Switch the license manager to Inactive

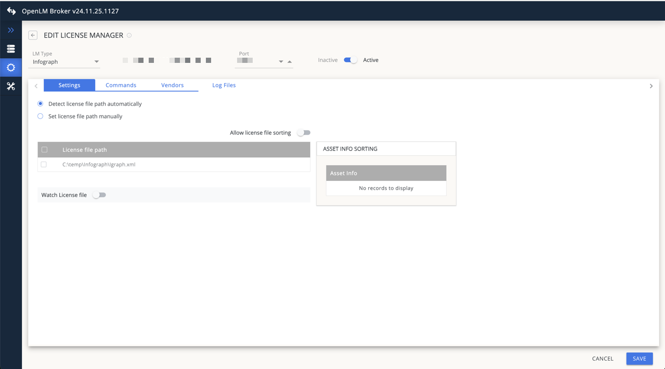(349, 60)
